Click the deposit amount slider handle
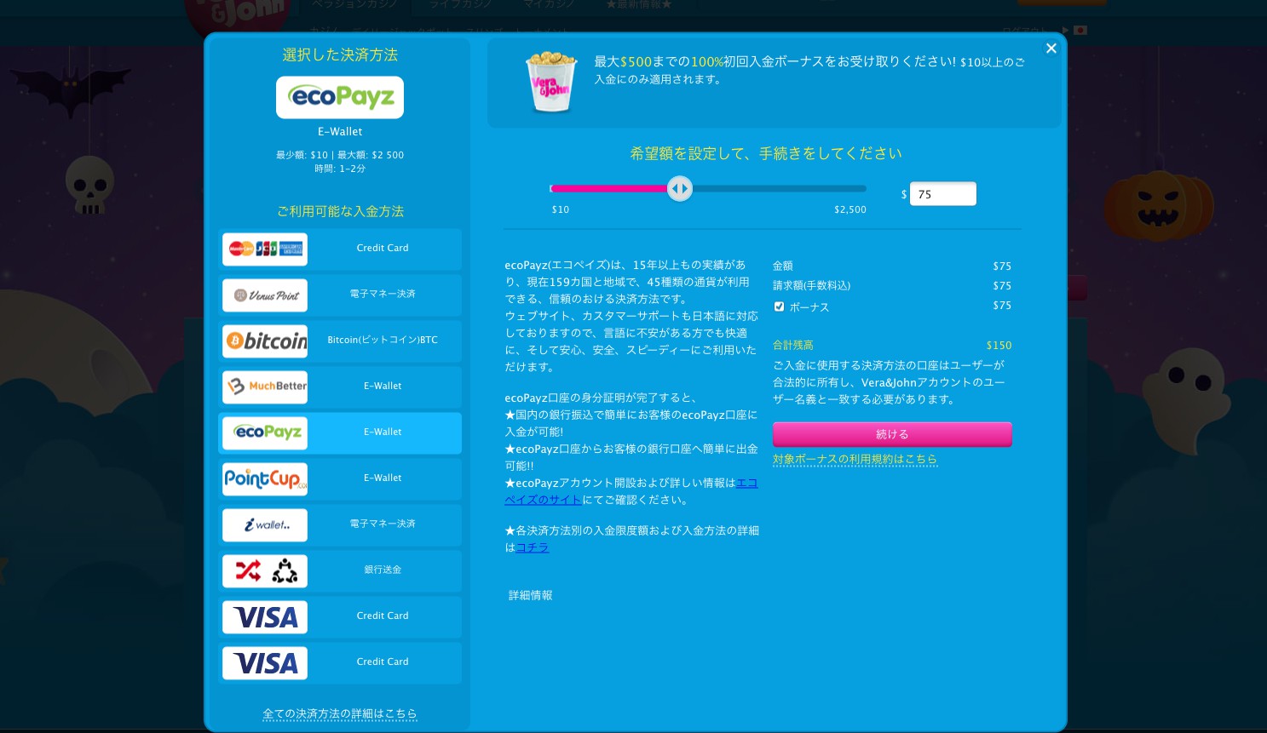The width and height of the screenshot is (1267, 733). pyautogui.click(x=680, y=188)
